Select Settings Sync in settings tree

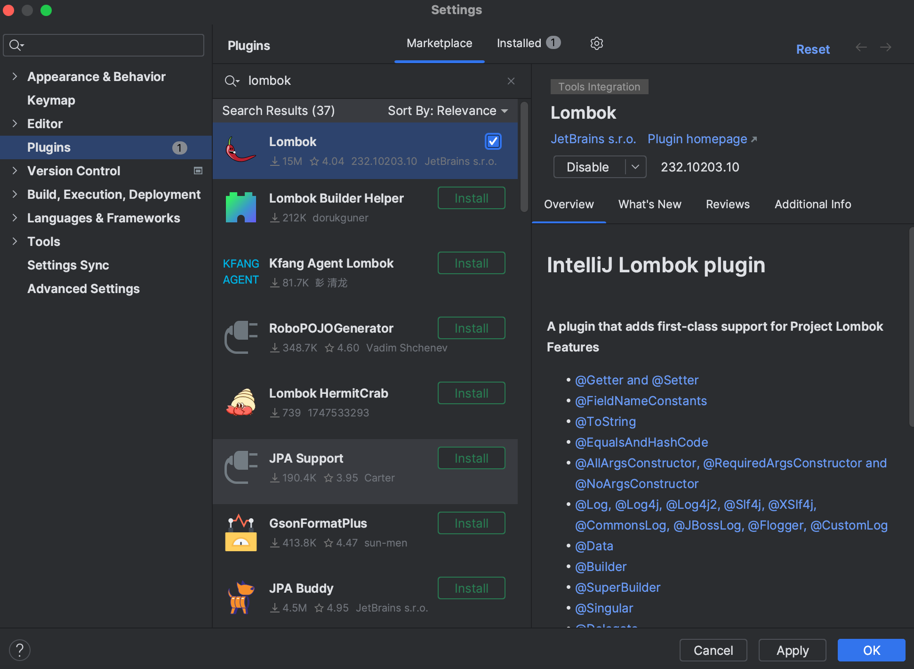(68, 265)
